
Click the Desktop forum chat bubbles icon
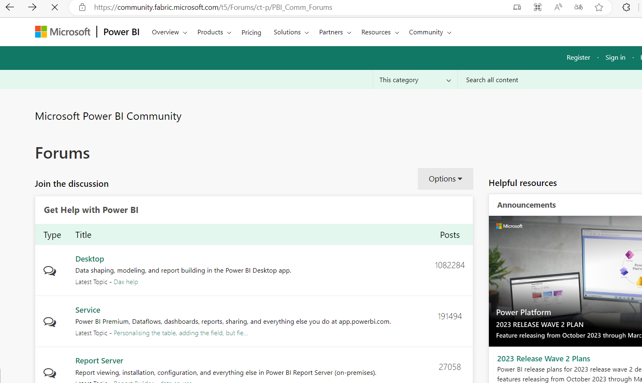point(50,271)
